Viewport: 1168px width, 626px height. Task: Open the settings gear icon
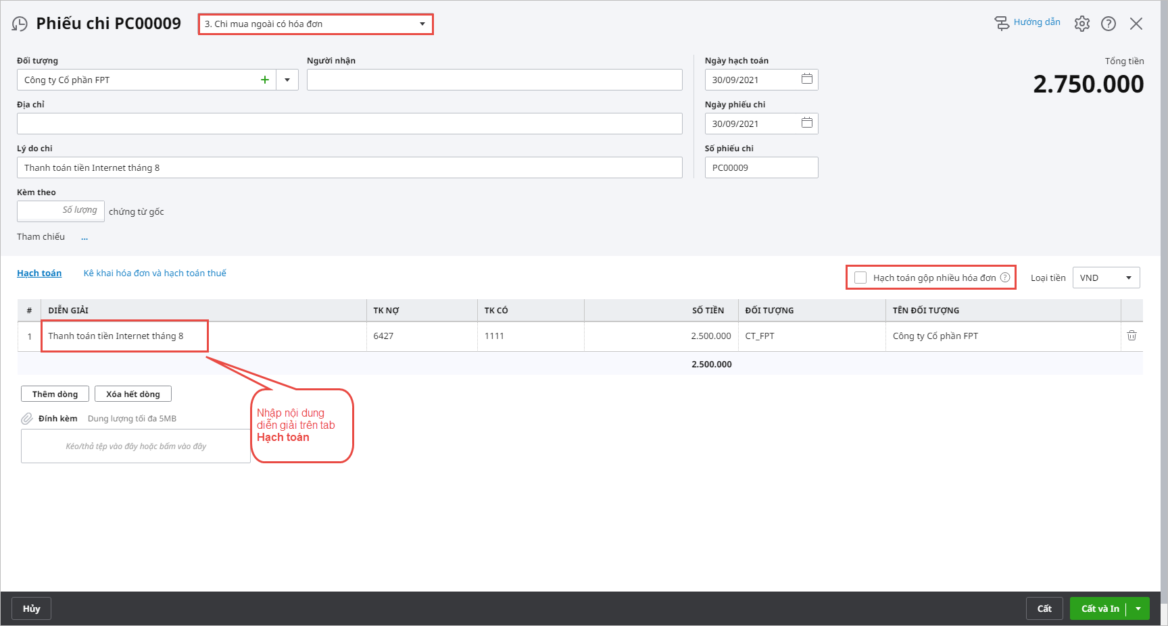pos(1081,24)
